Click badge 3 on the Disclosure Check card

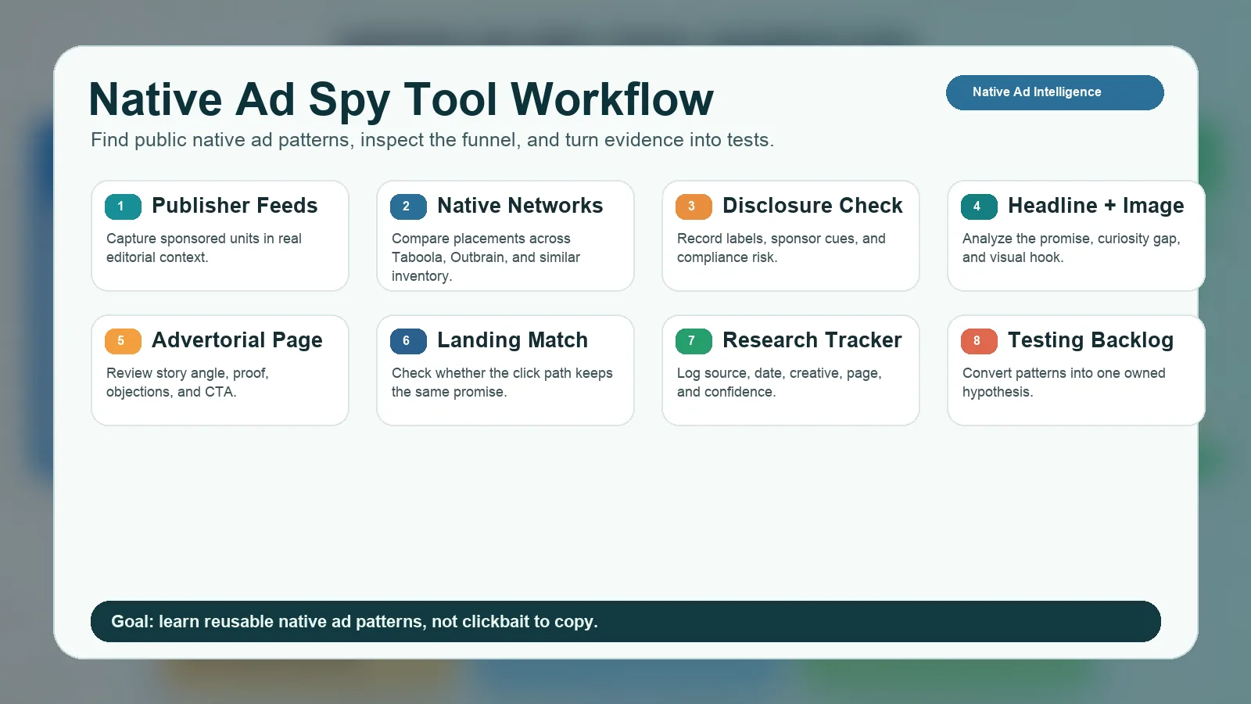click(692, 207)
